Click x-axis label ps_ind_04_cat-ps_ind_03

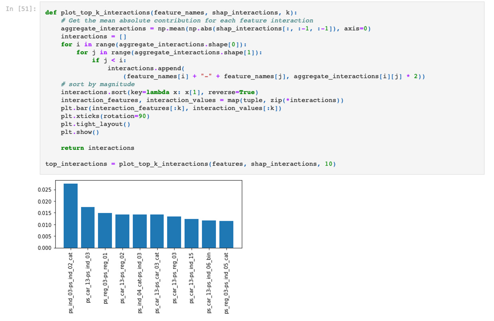pyautogui.click(x=140, y=283)
